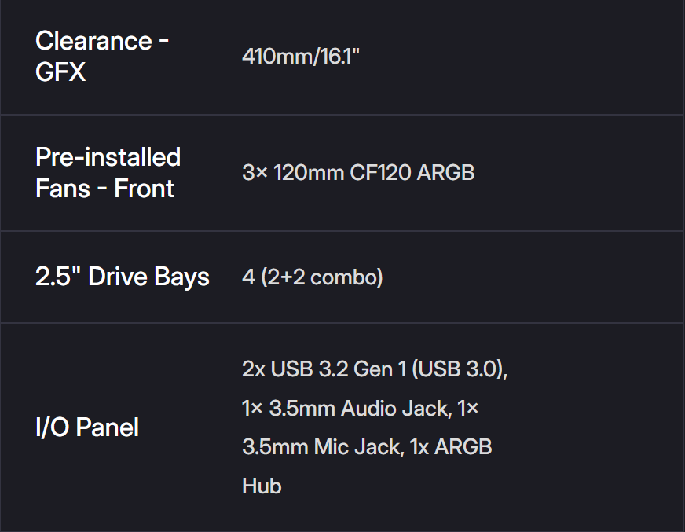The height and width of the screenshot is (532, 685).
Task: Click the 2.5" Drive Bays label
Action: point(122,277)
